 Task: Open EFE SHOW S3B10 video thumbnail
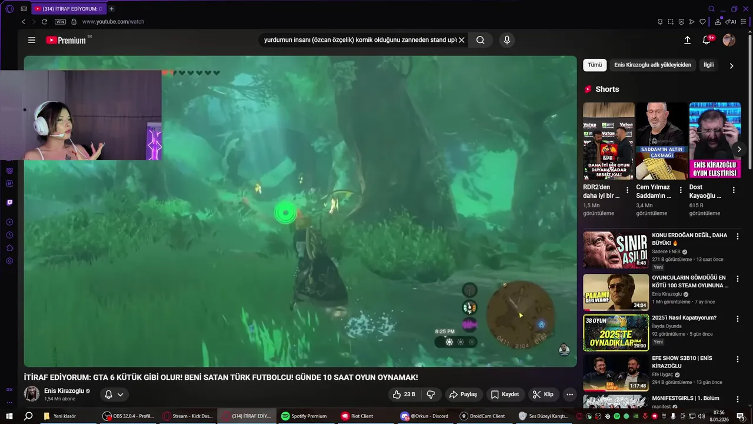point(616,373)
